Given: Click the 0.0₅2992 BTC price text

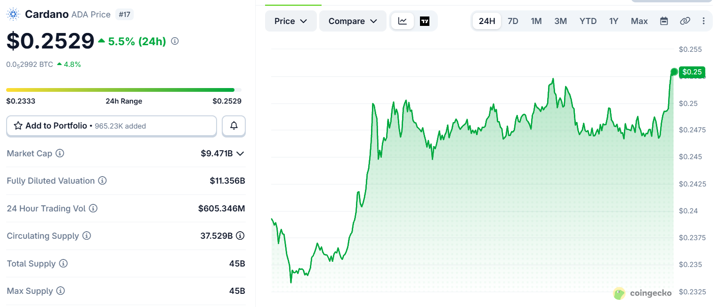Looking at the screenshot, I should pos(30,65).
